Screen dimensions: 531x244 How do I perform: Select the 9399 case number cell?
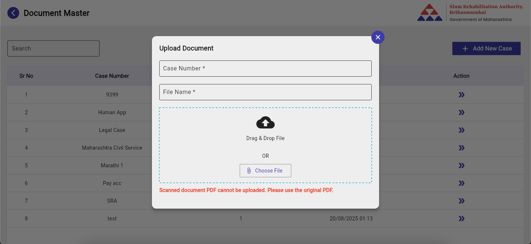[112, 95]
